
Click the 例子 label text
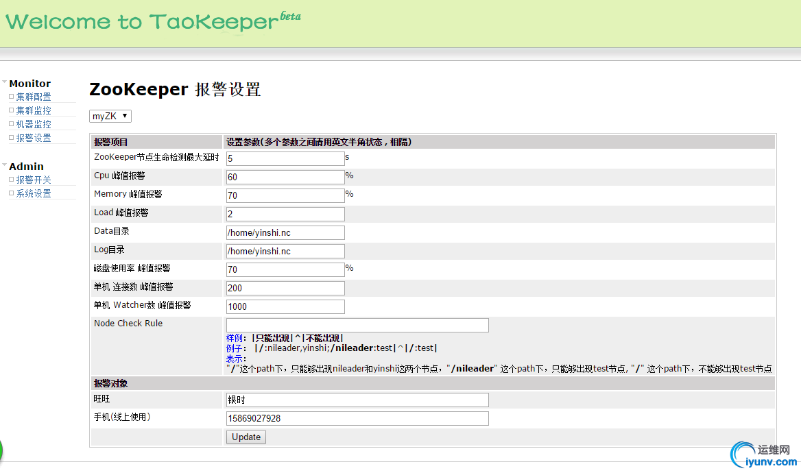(x=235, y=348)
